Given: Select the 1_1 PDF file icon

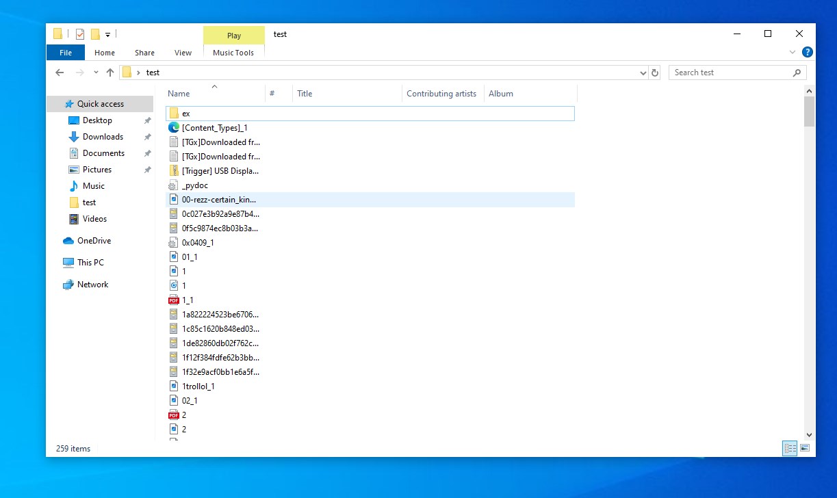Looking at the screenshot, I should (x=174, y=300).
